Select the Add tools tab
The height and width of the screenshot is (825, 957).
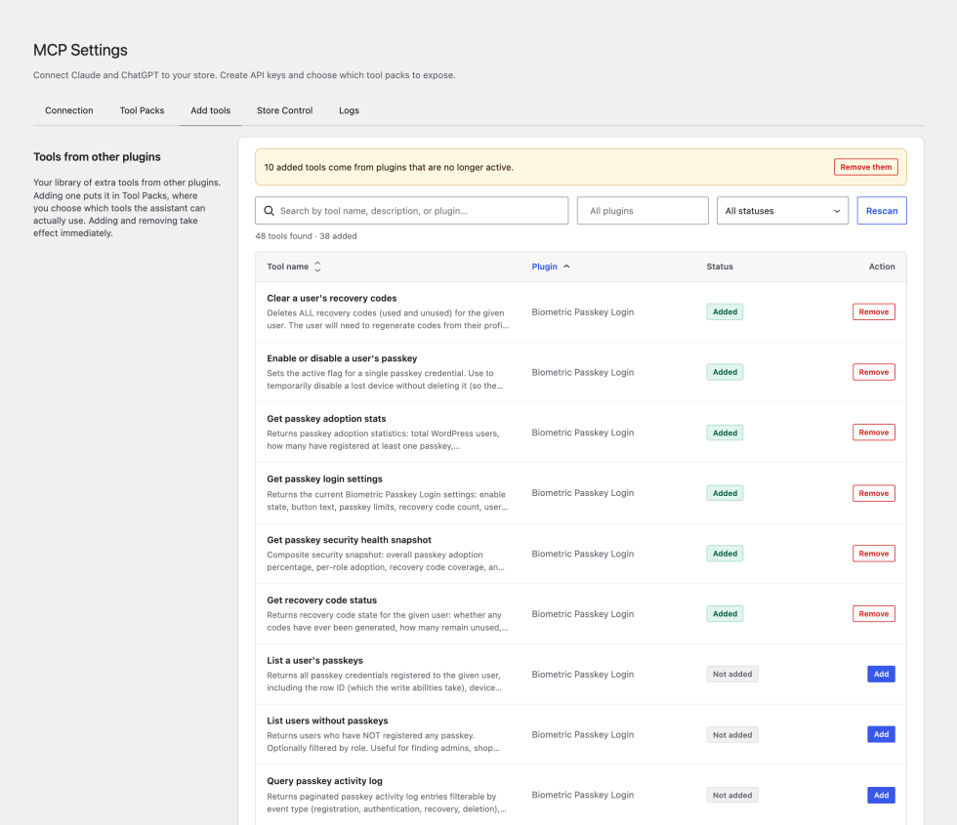[x=211, y=110]
